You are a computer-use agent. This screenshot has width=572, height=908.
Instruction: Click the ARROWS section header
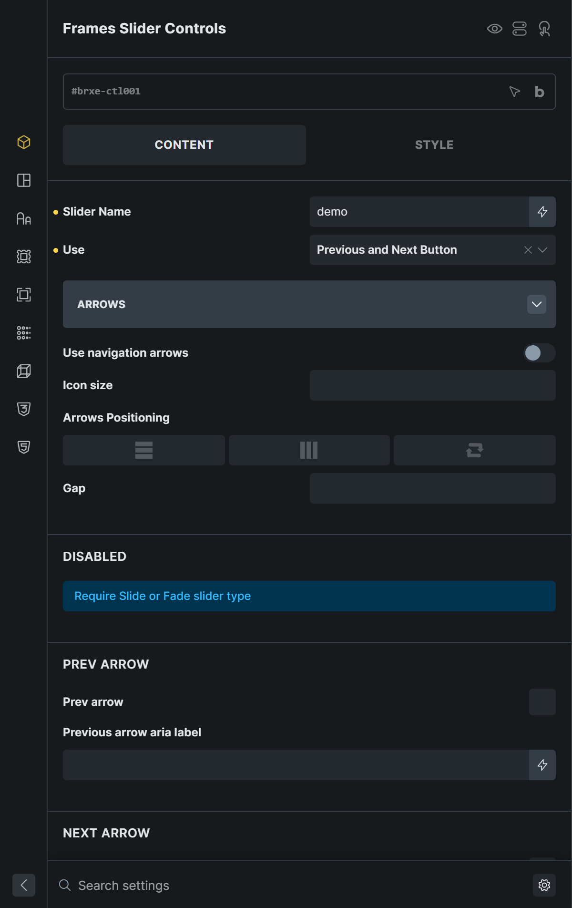(309, 304)
